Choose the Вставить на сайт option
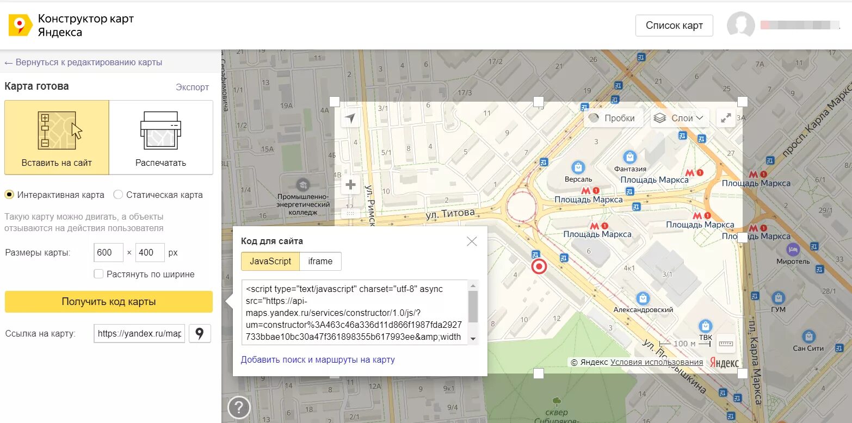 (57, 138)
